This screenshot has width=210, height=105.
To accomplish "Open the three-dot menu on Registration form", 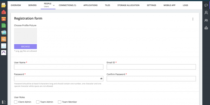I will tap(193, 19).
